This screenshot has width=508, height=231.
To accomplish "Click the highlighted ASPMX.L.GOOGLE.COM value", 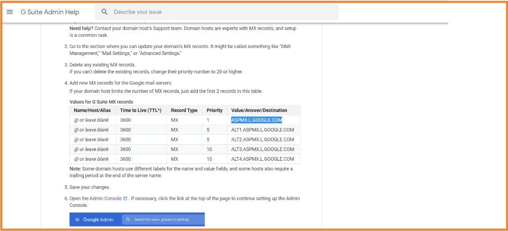I will point(257,120).
